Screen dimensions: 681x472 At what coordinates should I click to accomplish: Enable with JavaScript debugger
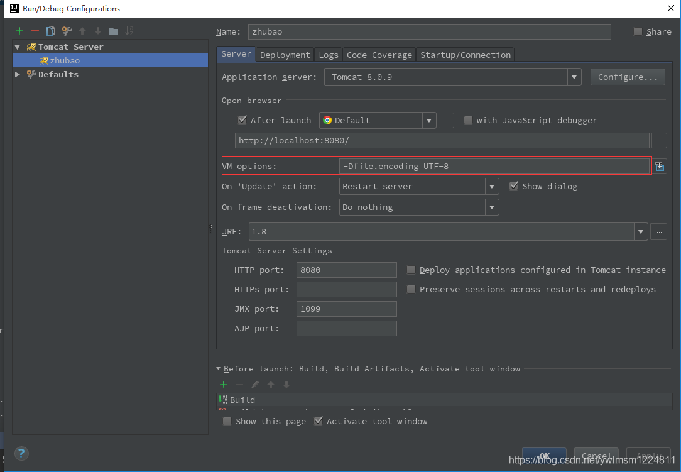pos(468,121)
